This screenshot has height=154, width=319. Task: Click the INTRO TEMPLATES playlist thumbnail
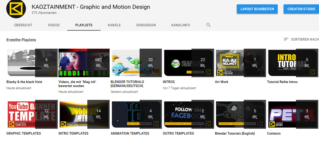pyautogui.click(x=84, y=114)
